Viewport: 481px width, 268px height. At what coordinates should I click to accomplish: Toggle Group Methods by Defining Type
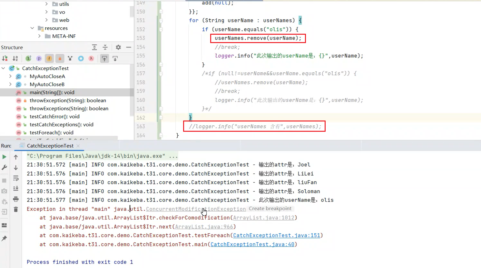pos(70,58)
